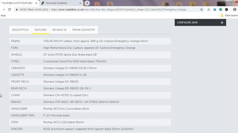Switch to the Terms and Conditions tab
This screenshot has width=238, height=133.
tap(61, 3)
